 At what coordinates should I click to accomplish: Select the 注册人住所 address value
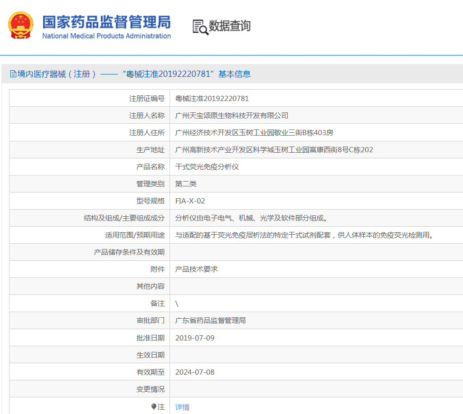click(x=254, y=133)
